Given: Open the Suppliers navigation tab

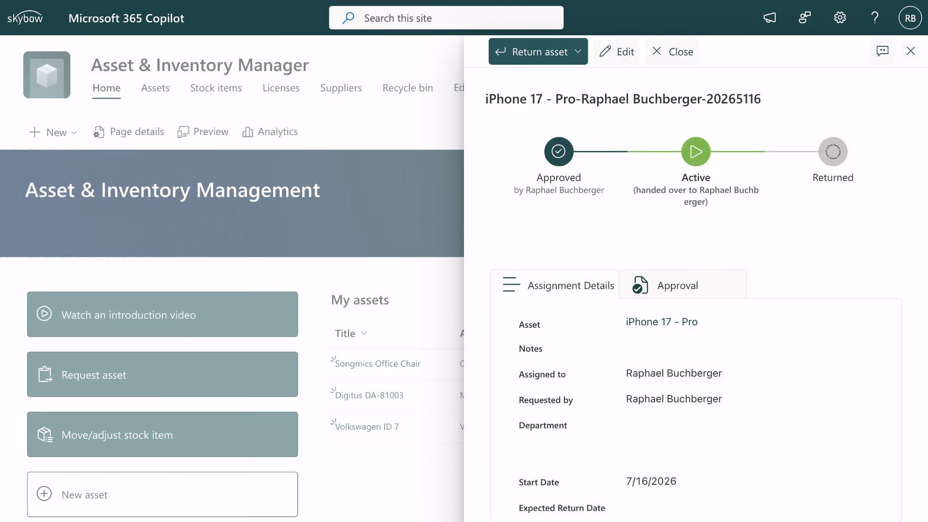Looking at the screenshot, I should pyautogui.click(x=341, y=88).
